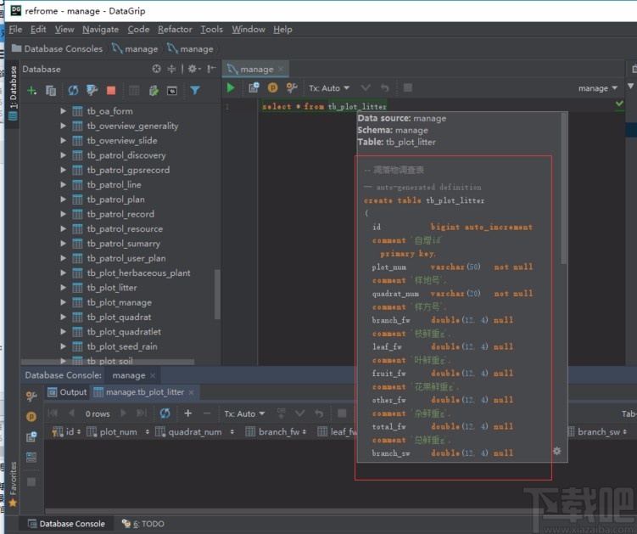Click the filter funnel icon in Database panel
The width and height of the screenshot is (637, 534).
[x=195, y=90]
